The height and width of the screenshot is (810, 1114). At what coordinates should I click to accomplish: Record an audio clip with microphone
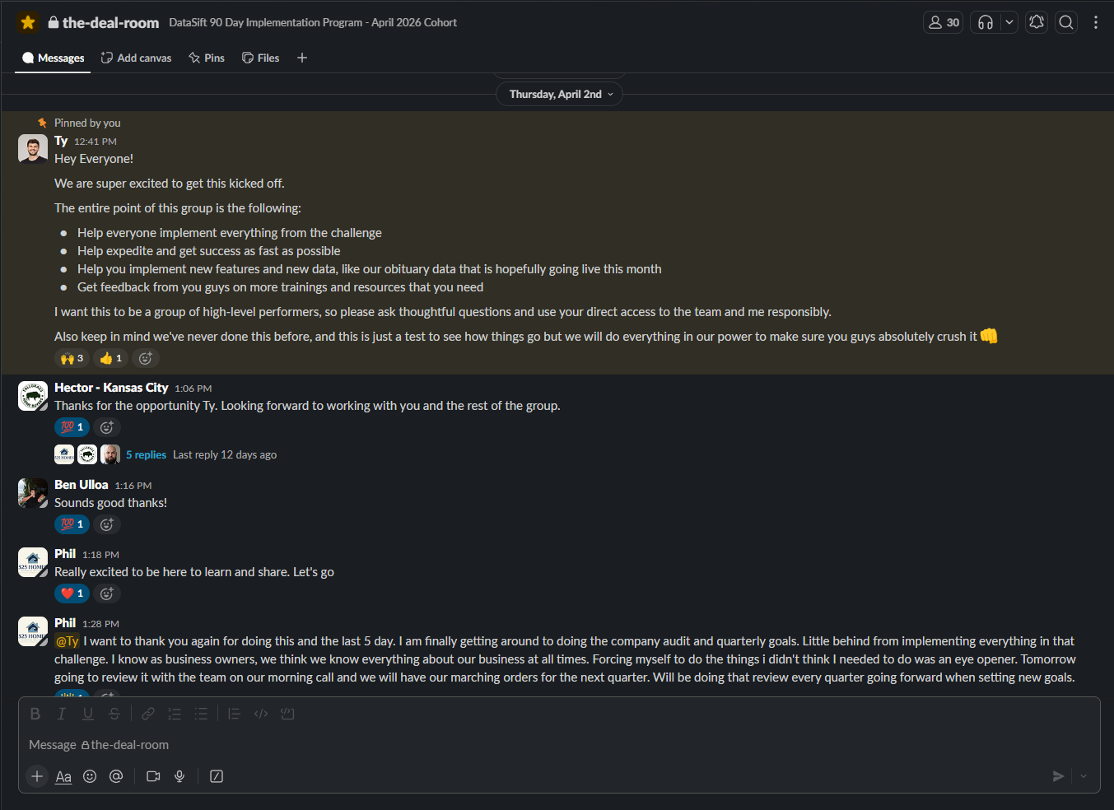(x=179, y=776)
